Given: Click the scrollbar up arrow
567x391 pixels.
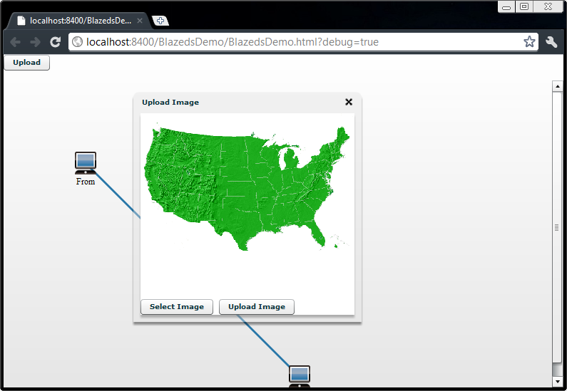Looking at the screenshot, I should [557, 86].
